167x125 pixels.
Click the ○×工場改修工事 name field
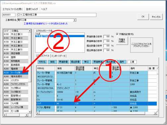click(x=57, y=15)
